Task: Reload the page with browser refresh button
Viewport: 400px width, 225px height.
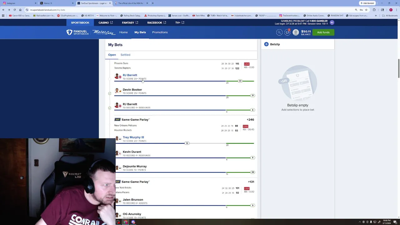Action: [x=14, y=10]
